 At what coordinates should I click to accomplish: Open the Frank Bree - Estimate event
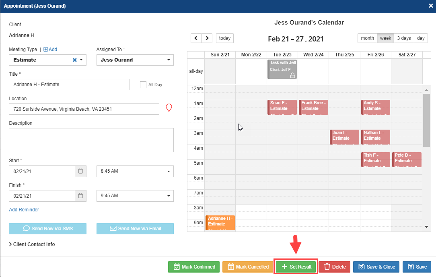point(313,107)
